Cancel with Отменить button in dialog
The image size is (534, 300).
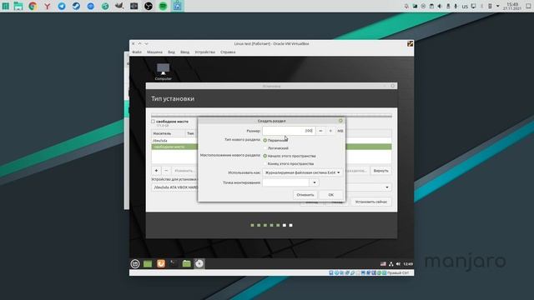pos(305,195)
